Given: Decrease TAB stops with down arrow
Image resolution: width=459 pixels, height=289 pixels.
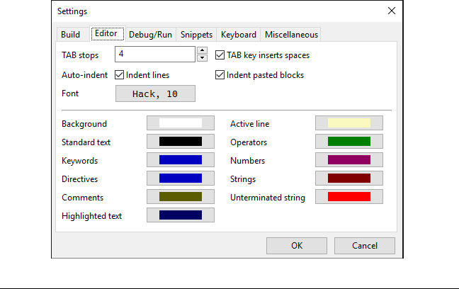Looking at the screenshot, I should click(x=202, y=59).
